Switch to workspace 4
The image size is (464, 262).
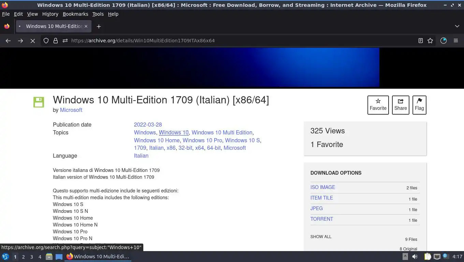[40, 257]
